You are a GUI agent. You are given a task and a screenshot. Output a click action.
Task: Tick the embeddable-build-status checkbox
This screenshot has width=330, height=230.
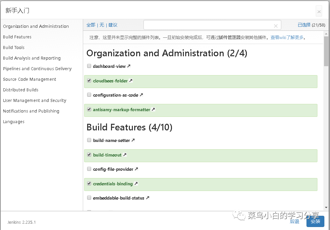(89, 198)
